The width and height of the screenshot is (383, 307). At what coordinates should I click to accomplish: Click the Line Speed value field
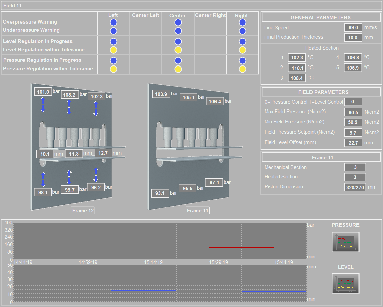pos(353,28)
